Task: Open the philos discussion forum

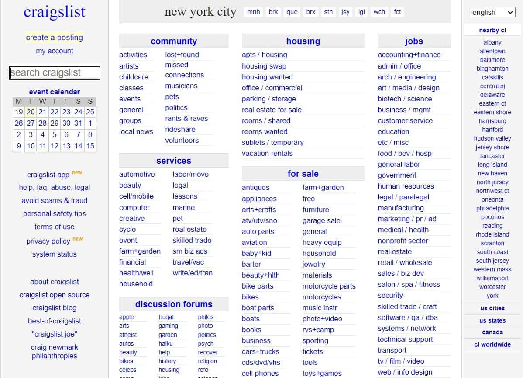Action: (206, 317)
